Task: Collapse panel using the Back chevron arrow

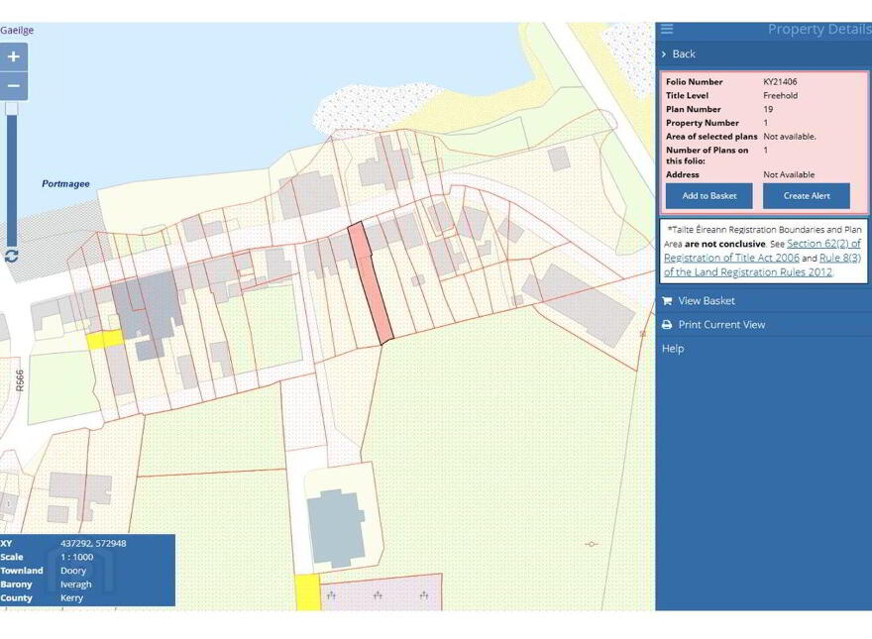Action: click(664, 53)
